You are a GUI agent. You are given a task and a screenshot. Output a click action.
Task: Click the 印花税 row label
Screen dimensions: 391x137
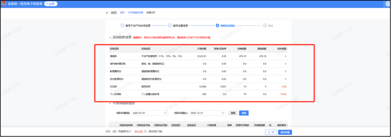tap(113, 87)
